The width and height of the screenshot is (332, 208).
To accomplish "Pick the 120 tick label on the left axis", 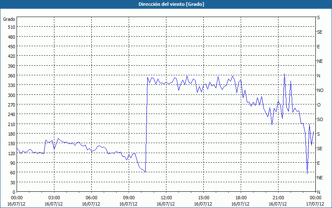I will click(x=12, y=154).
